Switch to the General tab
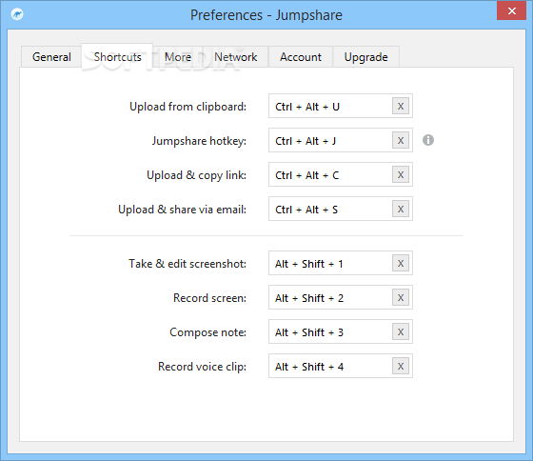The image size is (533, 461). click(51, 57)
